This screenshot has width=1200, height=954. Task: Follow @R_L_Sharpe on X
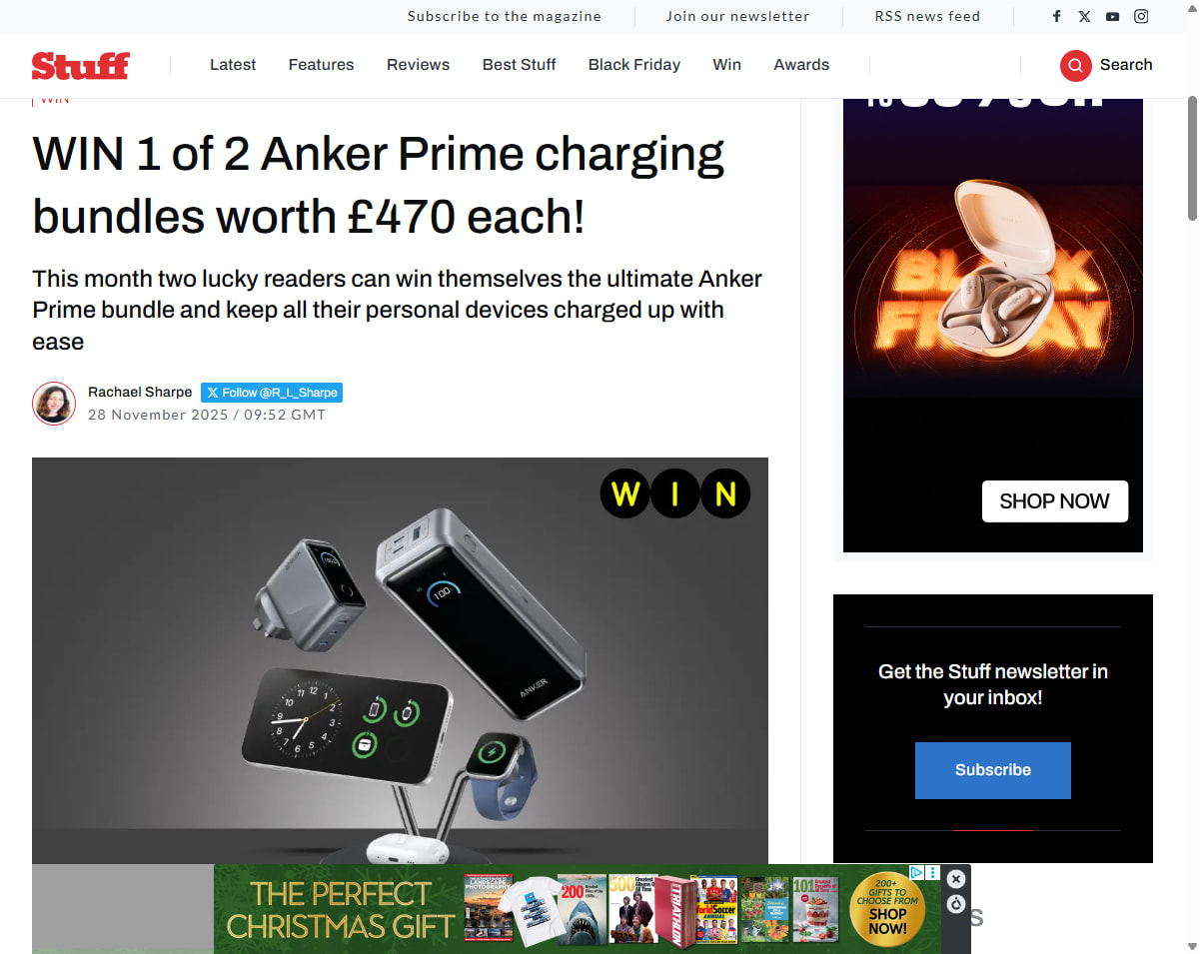point(272,393)
